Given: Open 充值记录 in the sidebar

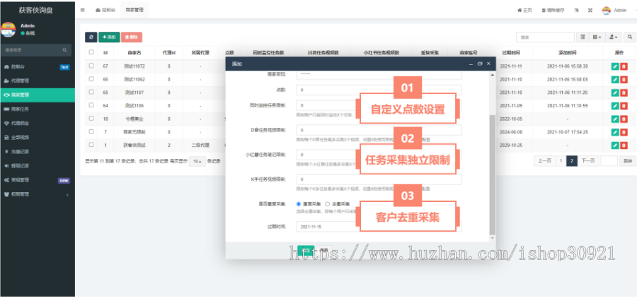Looking at the screenshot, I should coord(38,152).
